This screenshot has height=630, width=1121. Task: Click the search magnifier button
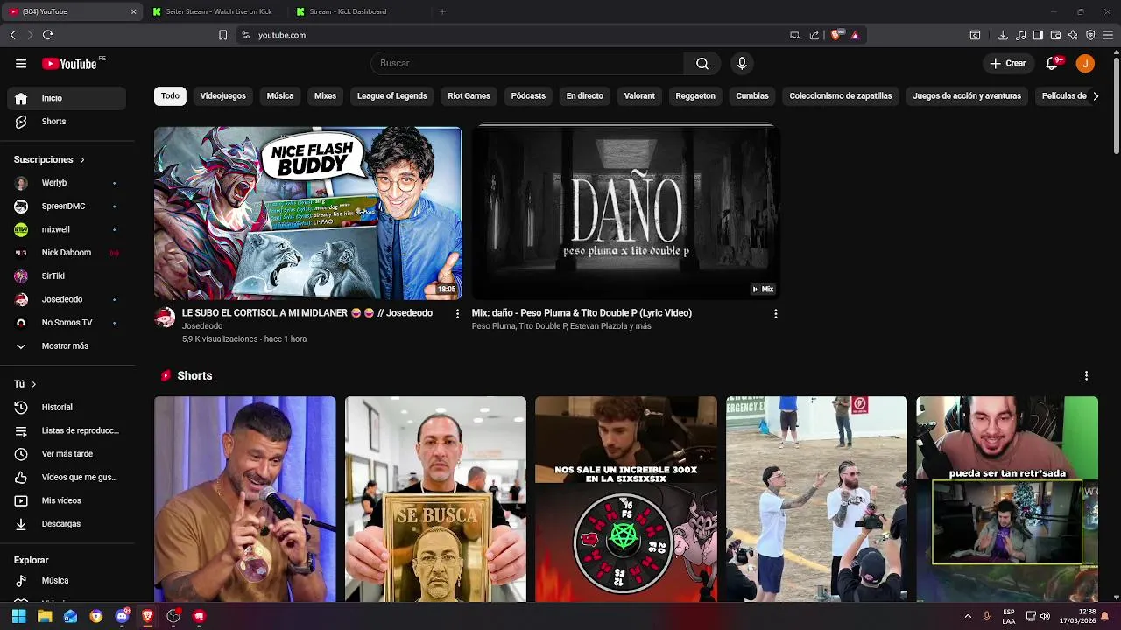(702, 63)
